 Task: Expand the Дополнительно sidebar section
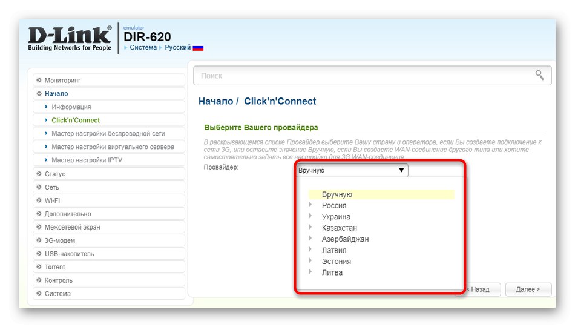tap(109, 214)
